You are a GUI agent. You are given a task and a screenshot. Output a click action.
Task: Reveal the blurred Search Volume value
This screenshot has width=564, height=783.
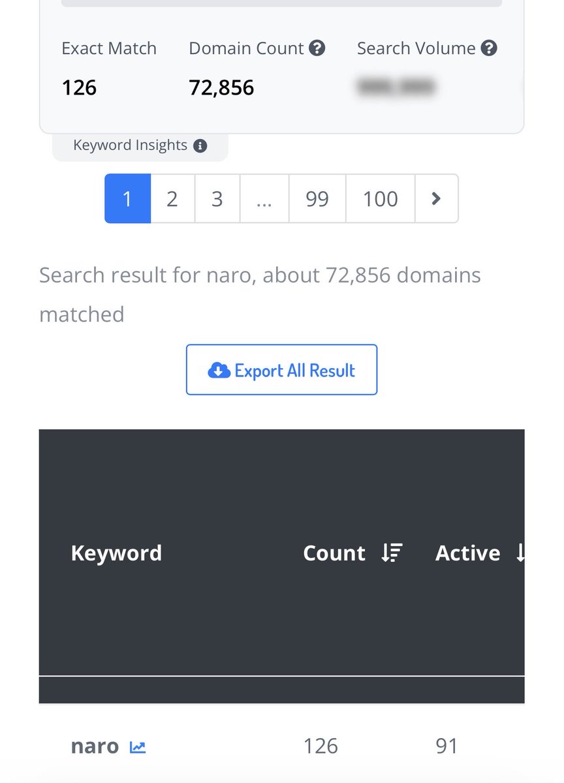coord(396,87)
